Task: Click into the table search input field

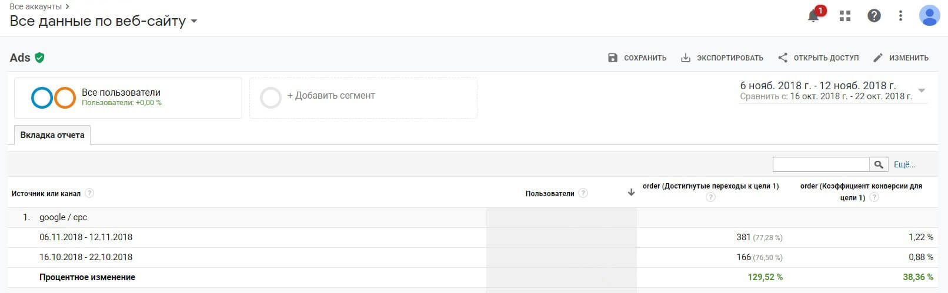Action: pos(820,164)
